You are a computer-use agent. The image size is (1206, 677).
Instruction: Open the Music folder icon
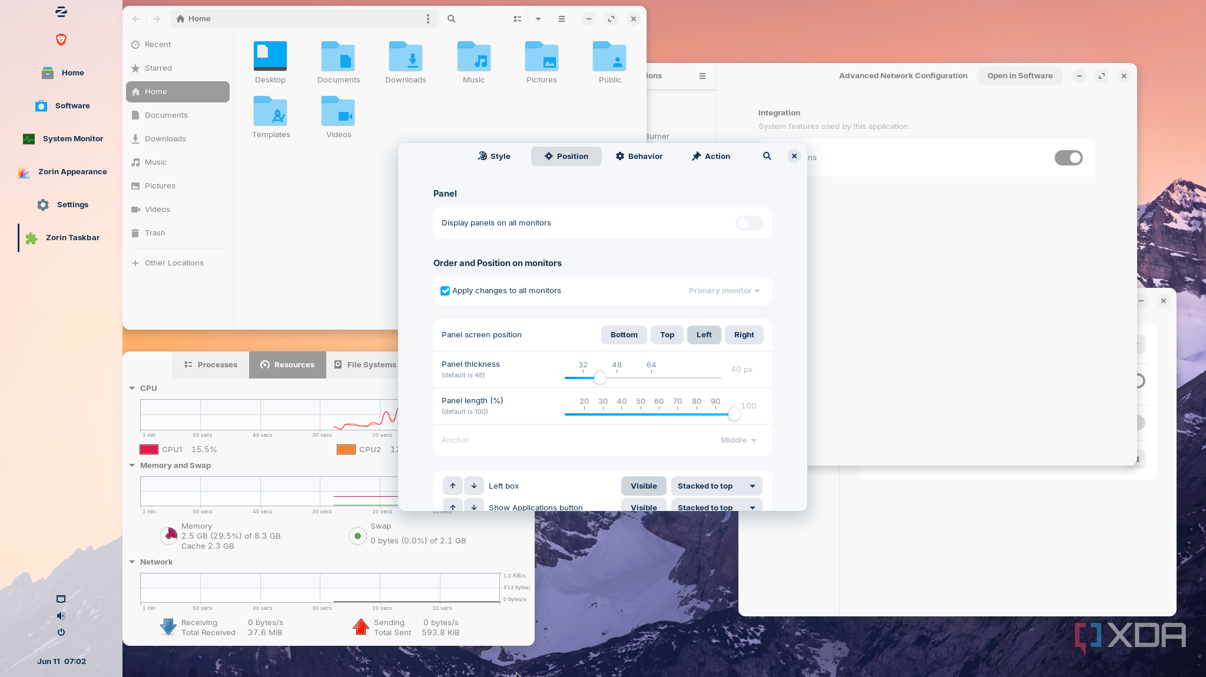[474, 57]
